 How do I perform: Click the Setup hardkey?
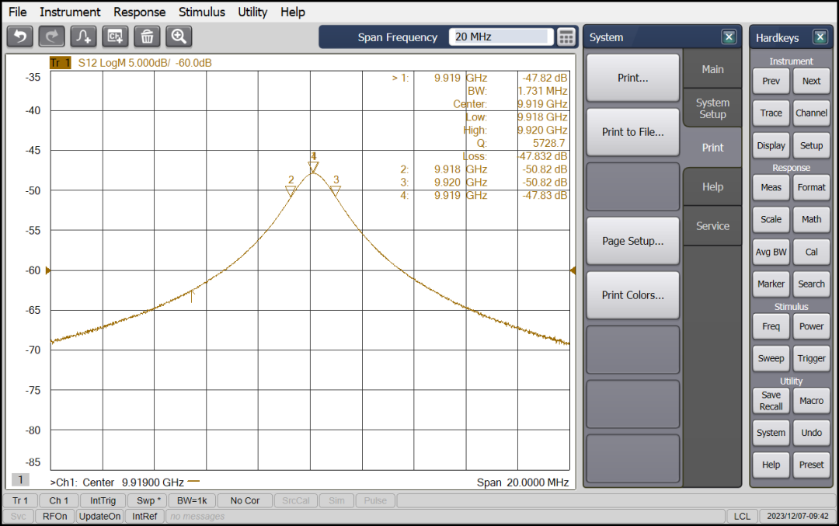tap(811, 145)
